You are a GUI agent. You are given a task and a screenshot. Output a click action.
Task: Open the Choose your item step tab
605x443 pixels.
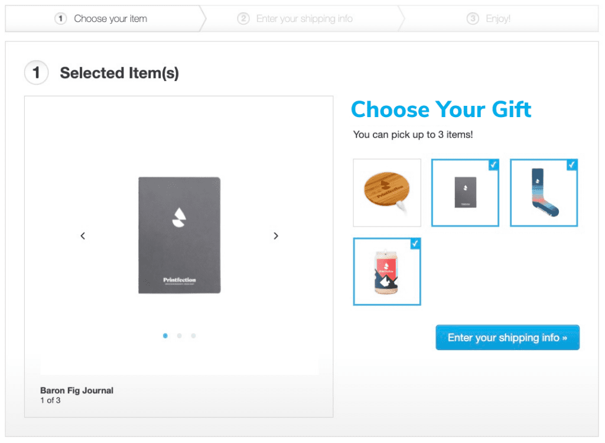point(110,18)
